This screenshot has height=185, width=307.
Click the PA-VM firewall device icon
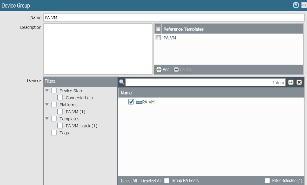pos(139,102)
